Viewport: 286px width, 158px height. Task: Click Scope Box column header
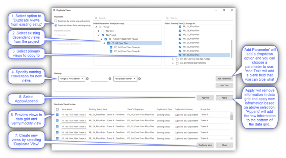tap(205, 109)
